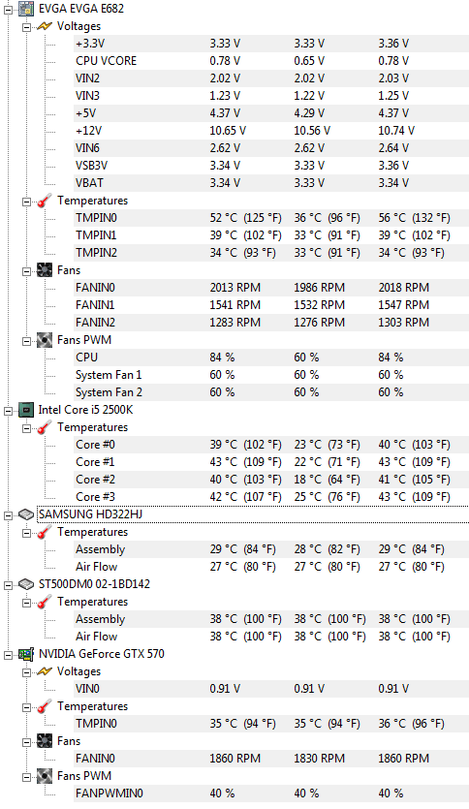
Task: Click the fan icon beside EVGA Fans
Action: point(45,270)
